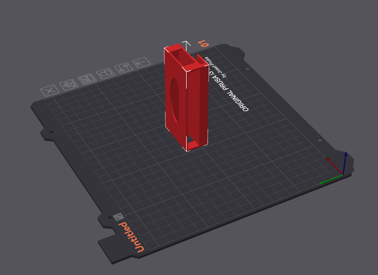Click the blue Z axis arrow
378x275 pixels.
345,163
